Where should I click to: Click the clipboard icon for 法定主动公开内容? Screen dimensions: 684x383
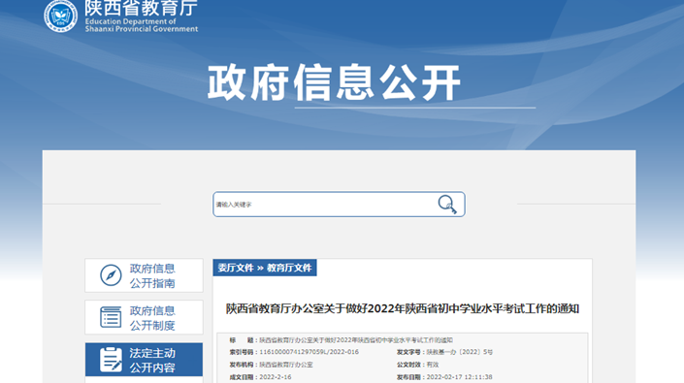111,360
